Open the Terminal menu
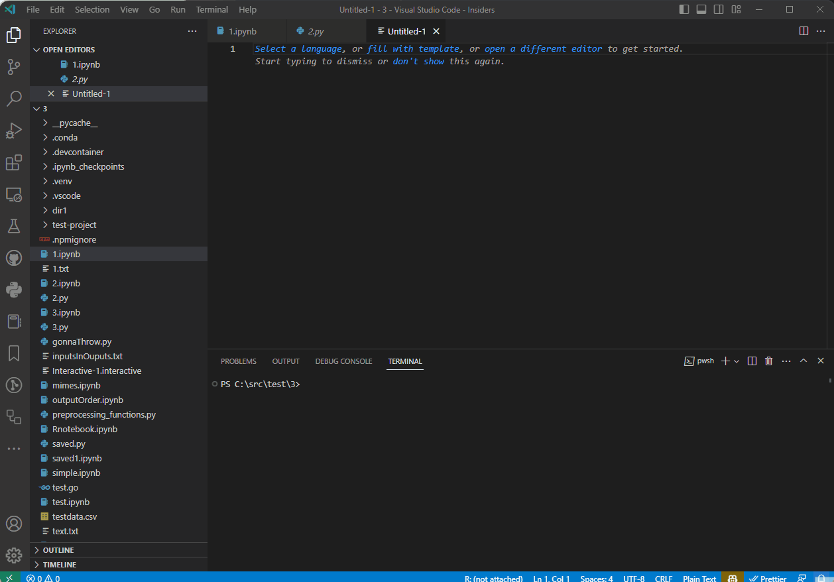Viewport: 834px width, 582px height. 212,9
